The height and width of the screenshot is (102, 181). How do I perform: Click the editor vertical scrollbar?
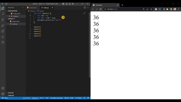click(x=90, y=45)
